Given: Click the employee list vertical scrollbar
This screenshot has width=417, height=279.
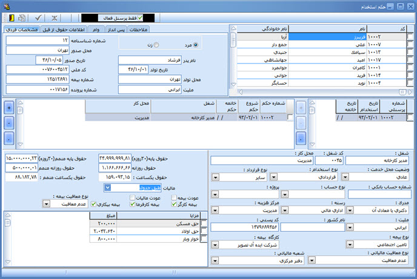Looking at the screenshot, I should tap(232, 61).
